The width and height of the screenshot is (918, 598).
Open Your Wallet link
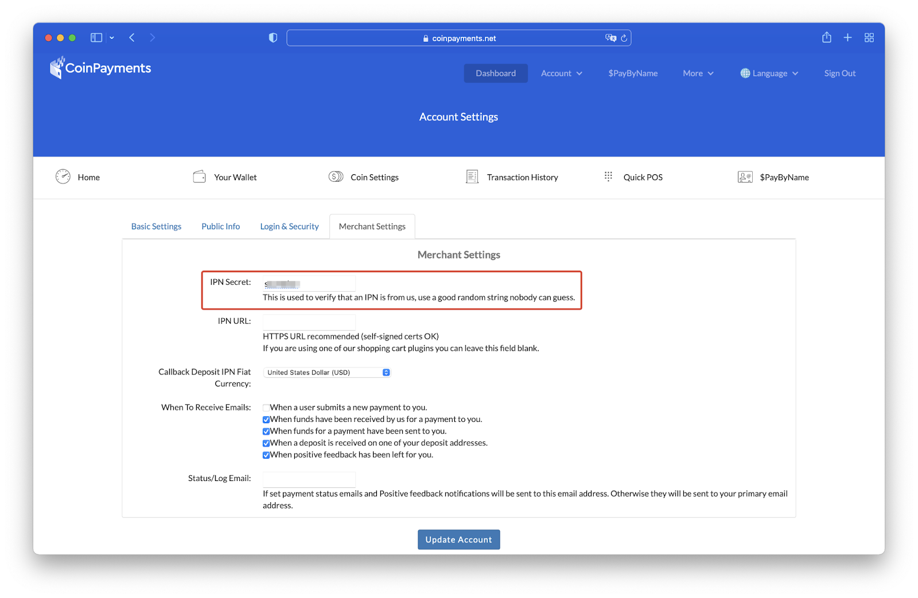click(x=235, y=177)
